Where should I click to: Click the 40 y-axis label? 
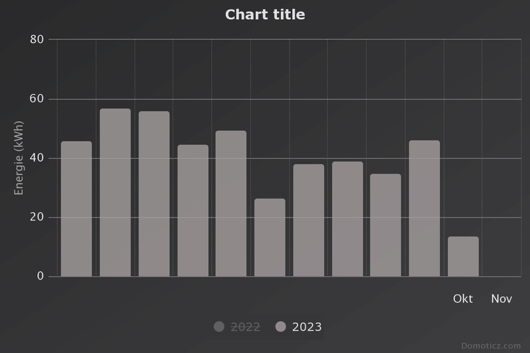[37, 158]
